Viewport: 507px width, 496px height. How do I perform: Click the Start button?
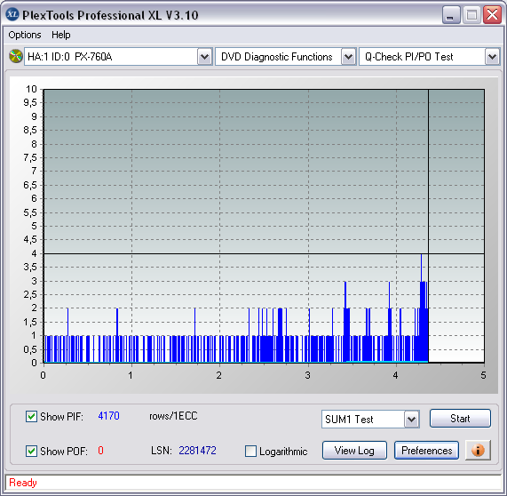click(460, 419)
